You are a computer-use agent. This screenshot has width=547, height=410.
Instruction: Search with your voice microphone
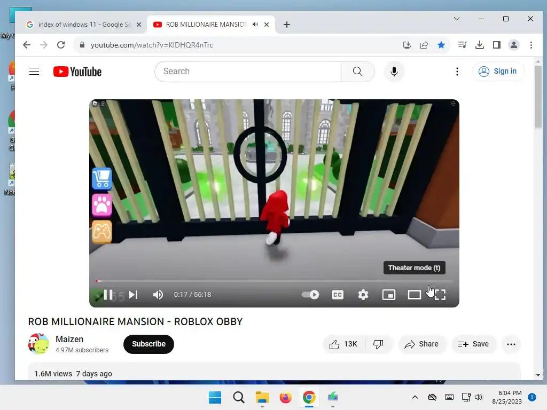pos(394,72)
